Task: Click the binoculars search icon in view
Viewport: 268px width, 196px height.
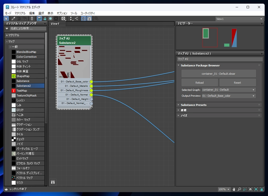Action: 53,182
